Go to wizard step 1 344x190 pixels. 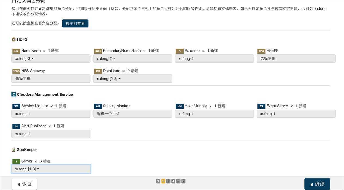158,181
